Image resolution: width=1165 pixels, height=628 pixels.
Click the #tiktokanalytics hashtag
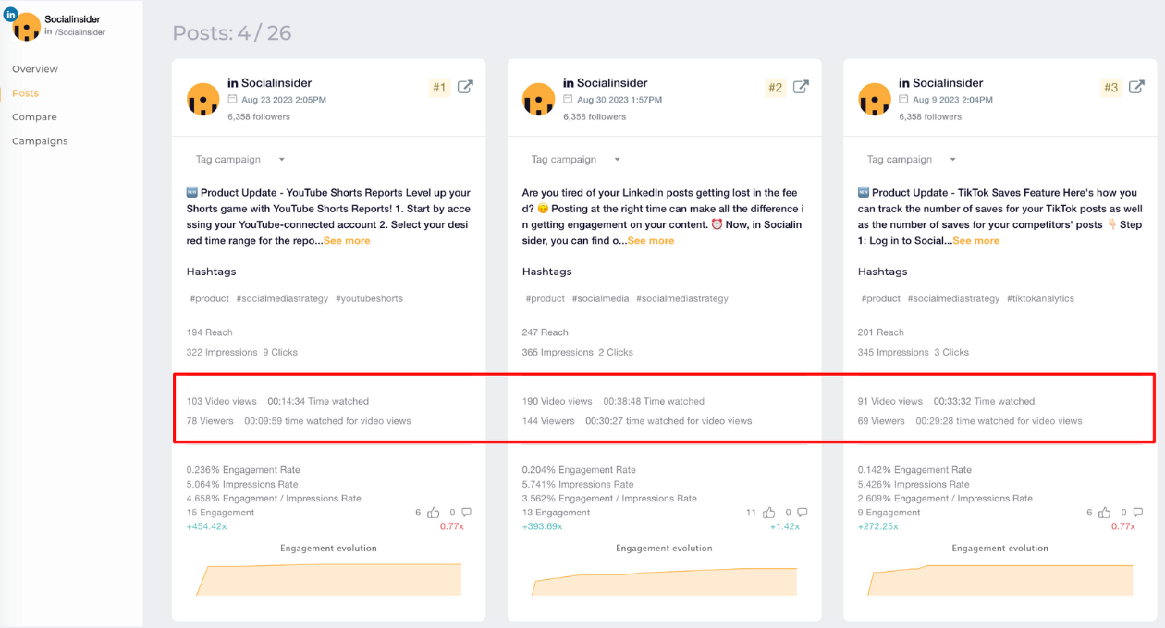[x=1040, y=298]
